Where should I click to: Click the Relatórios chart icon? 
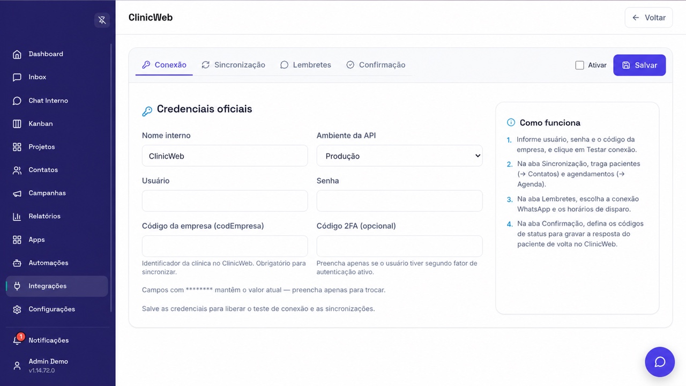click(17, 217)
